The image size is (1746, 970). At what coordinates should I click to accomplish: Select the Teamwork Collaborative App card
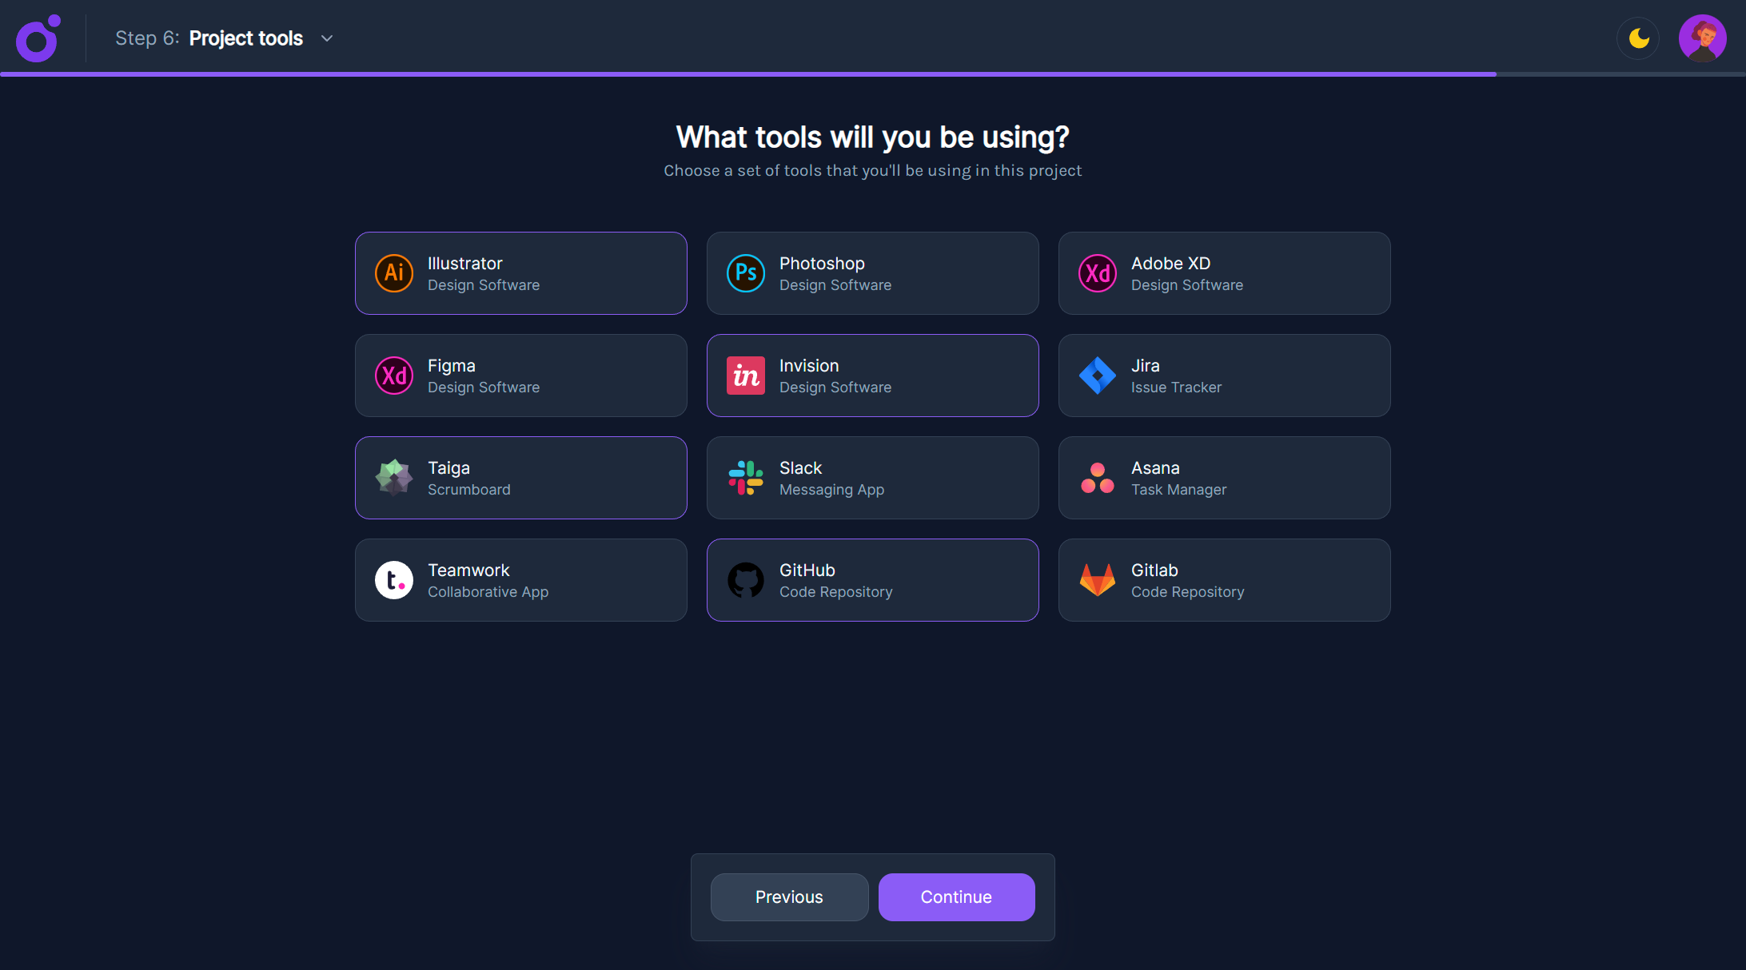click(x=521, y=580)
